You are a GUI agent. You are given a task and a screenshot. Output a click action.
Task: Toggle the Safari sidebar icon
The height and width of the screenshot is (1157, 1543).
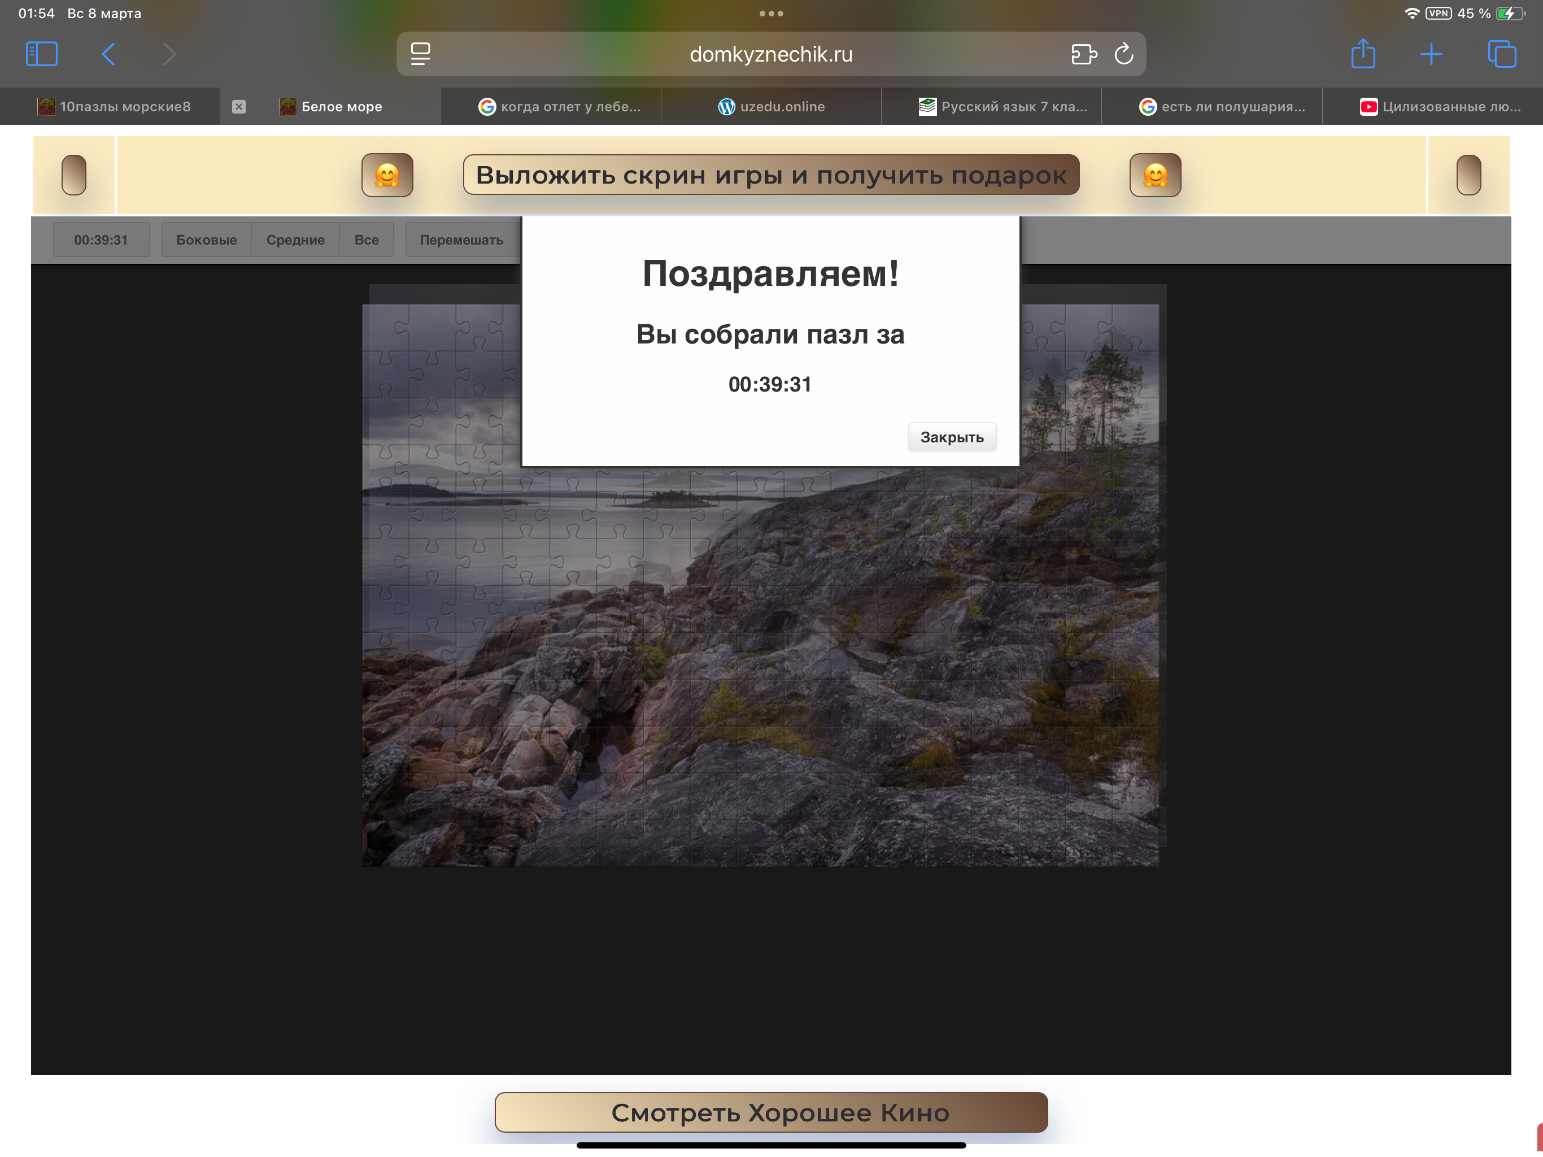[41, 54]
